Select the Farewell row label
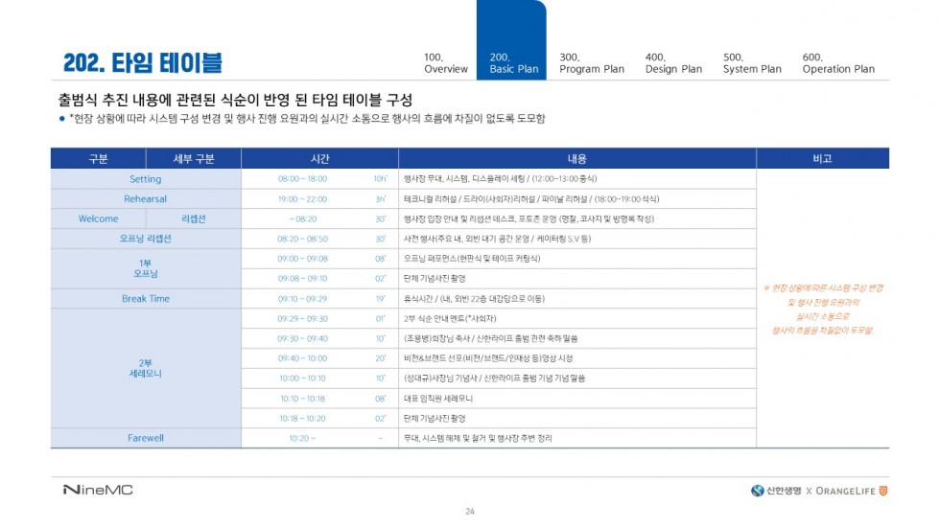Viewport: 940px width, 528px height. (x=146, y=438)
